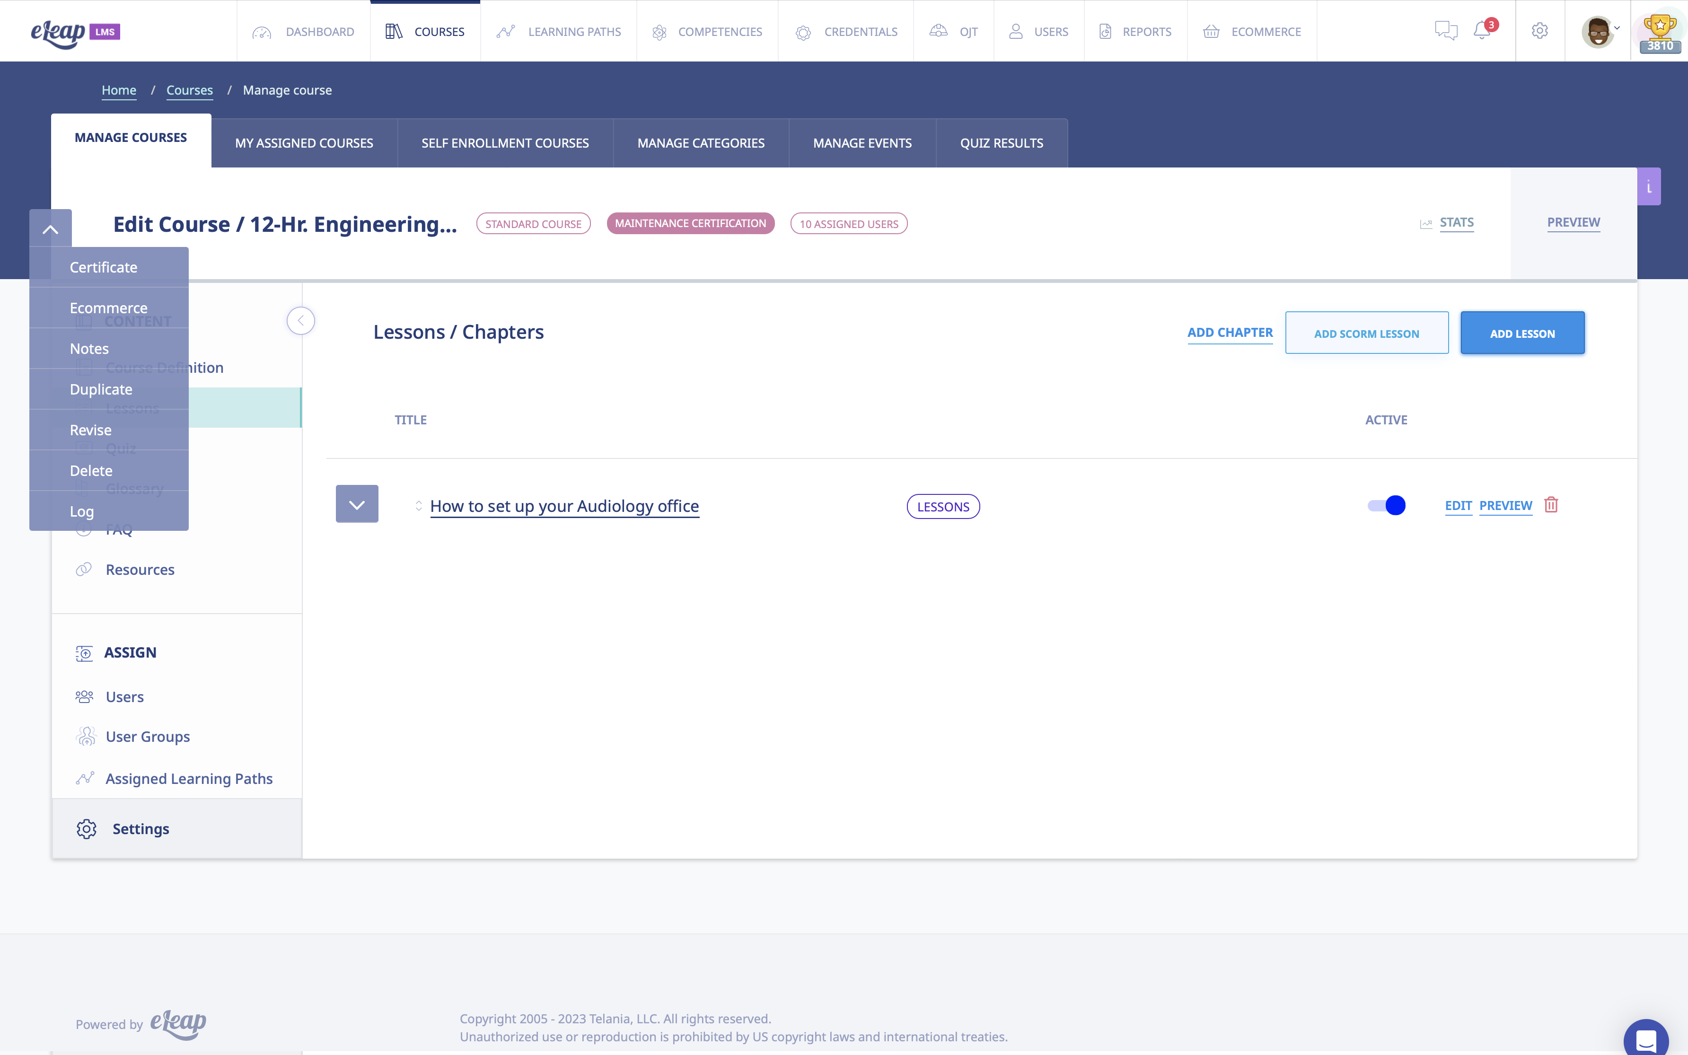This screenshot has height=1055, width=1688.
Task: Switch to the Manage Categories tab
Action: click(x=700, y=142)
